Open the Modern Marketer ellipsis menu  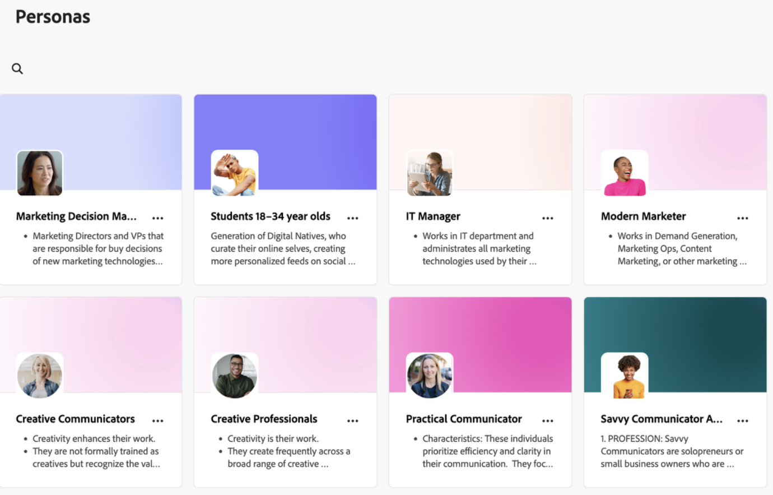click(x=743, y=218)
